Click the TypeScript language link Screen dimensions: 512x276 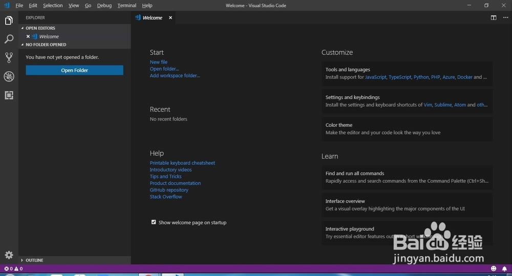[x=400, y=77]
